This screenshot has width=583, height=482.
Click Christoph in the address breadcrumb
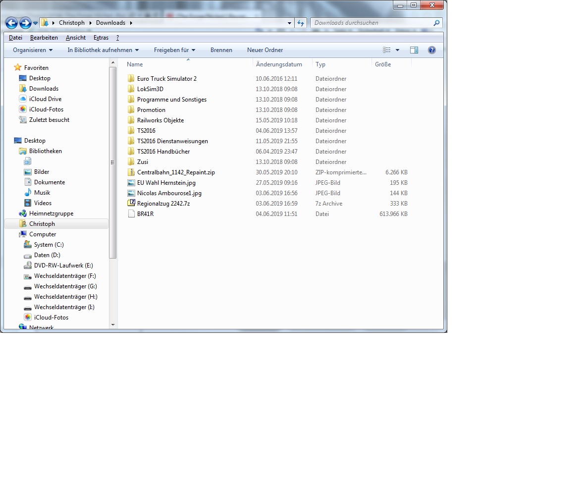(x=72, y=23)
